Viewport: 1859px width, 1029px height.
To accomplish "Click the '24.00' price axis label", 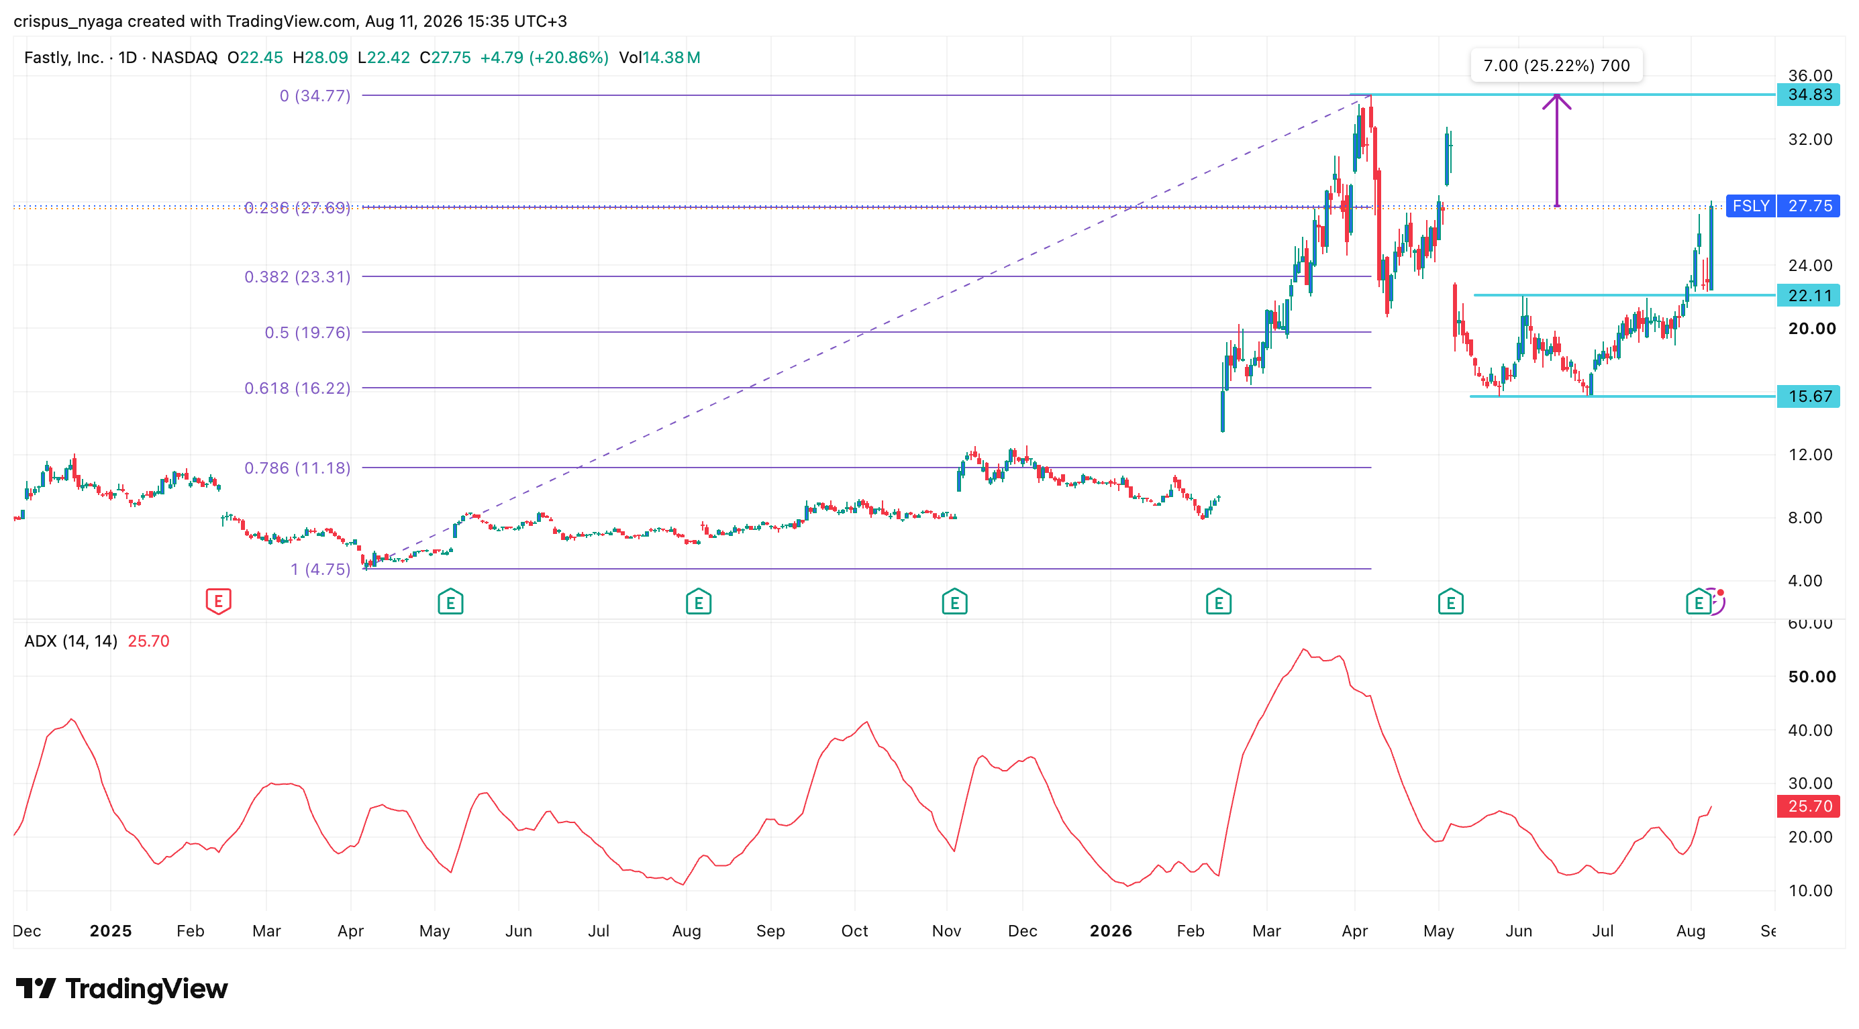I will coord(1810,266).
